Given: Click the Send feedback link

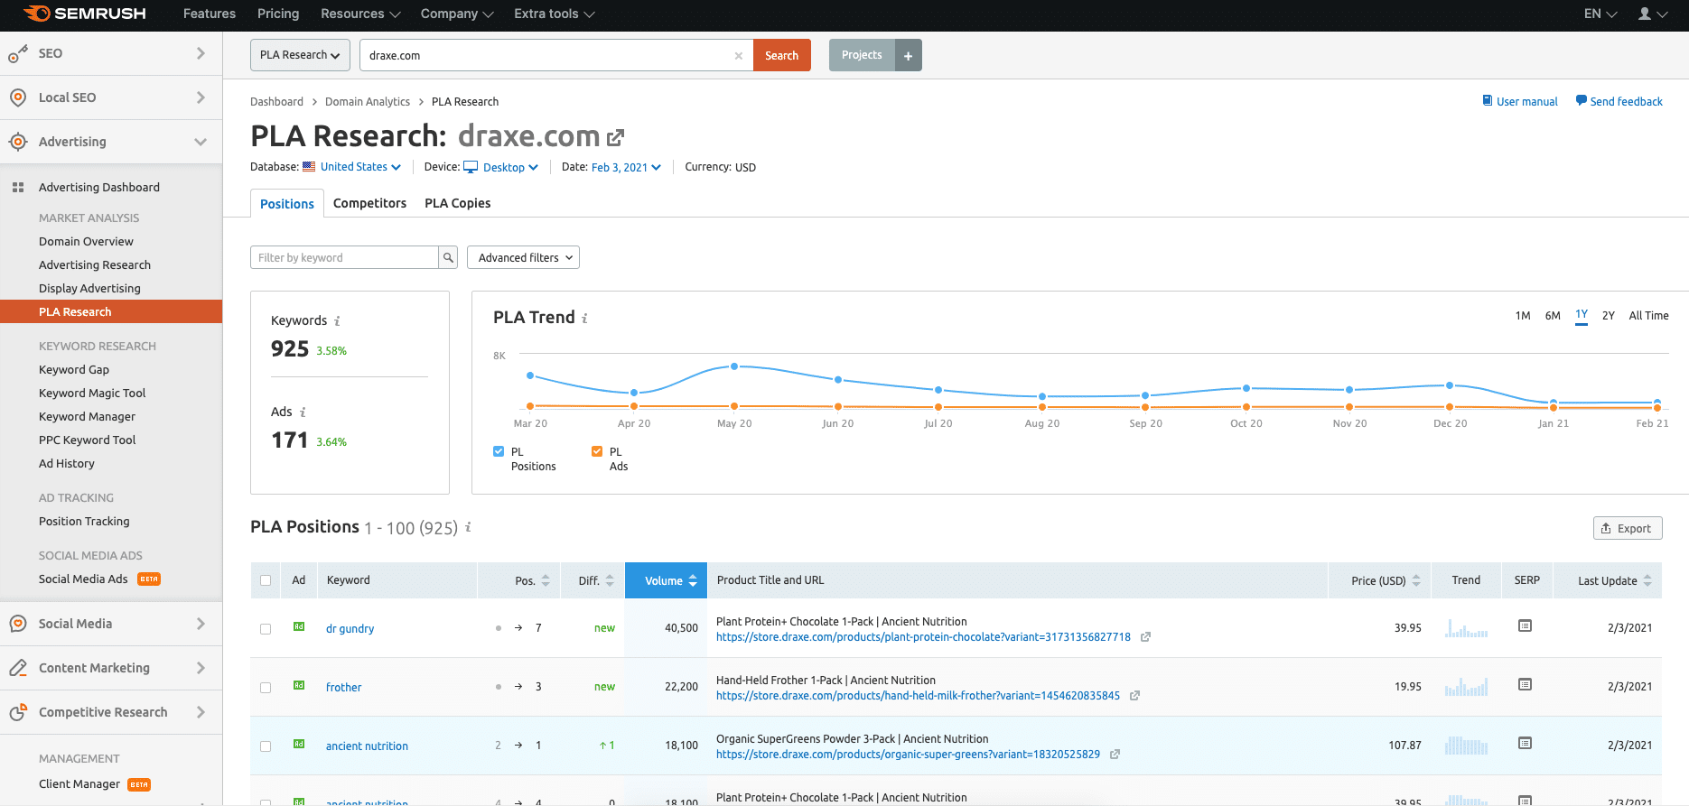Looking at the screenshot, I should (x=1619, y=101).
